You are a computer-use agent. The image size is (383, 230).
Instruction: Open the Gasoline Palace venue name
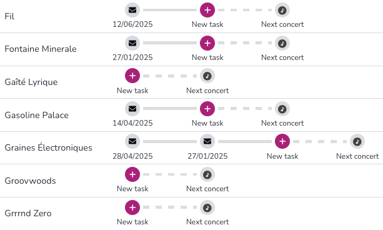click(37, 115)
